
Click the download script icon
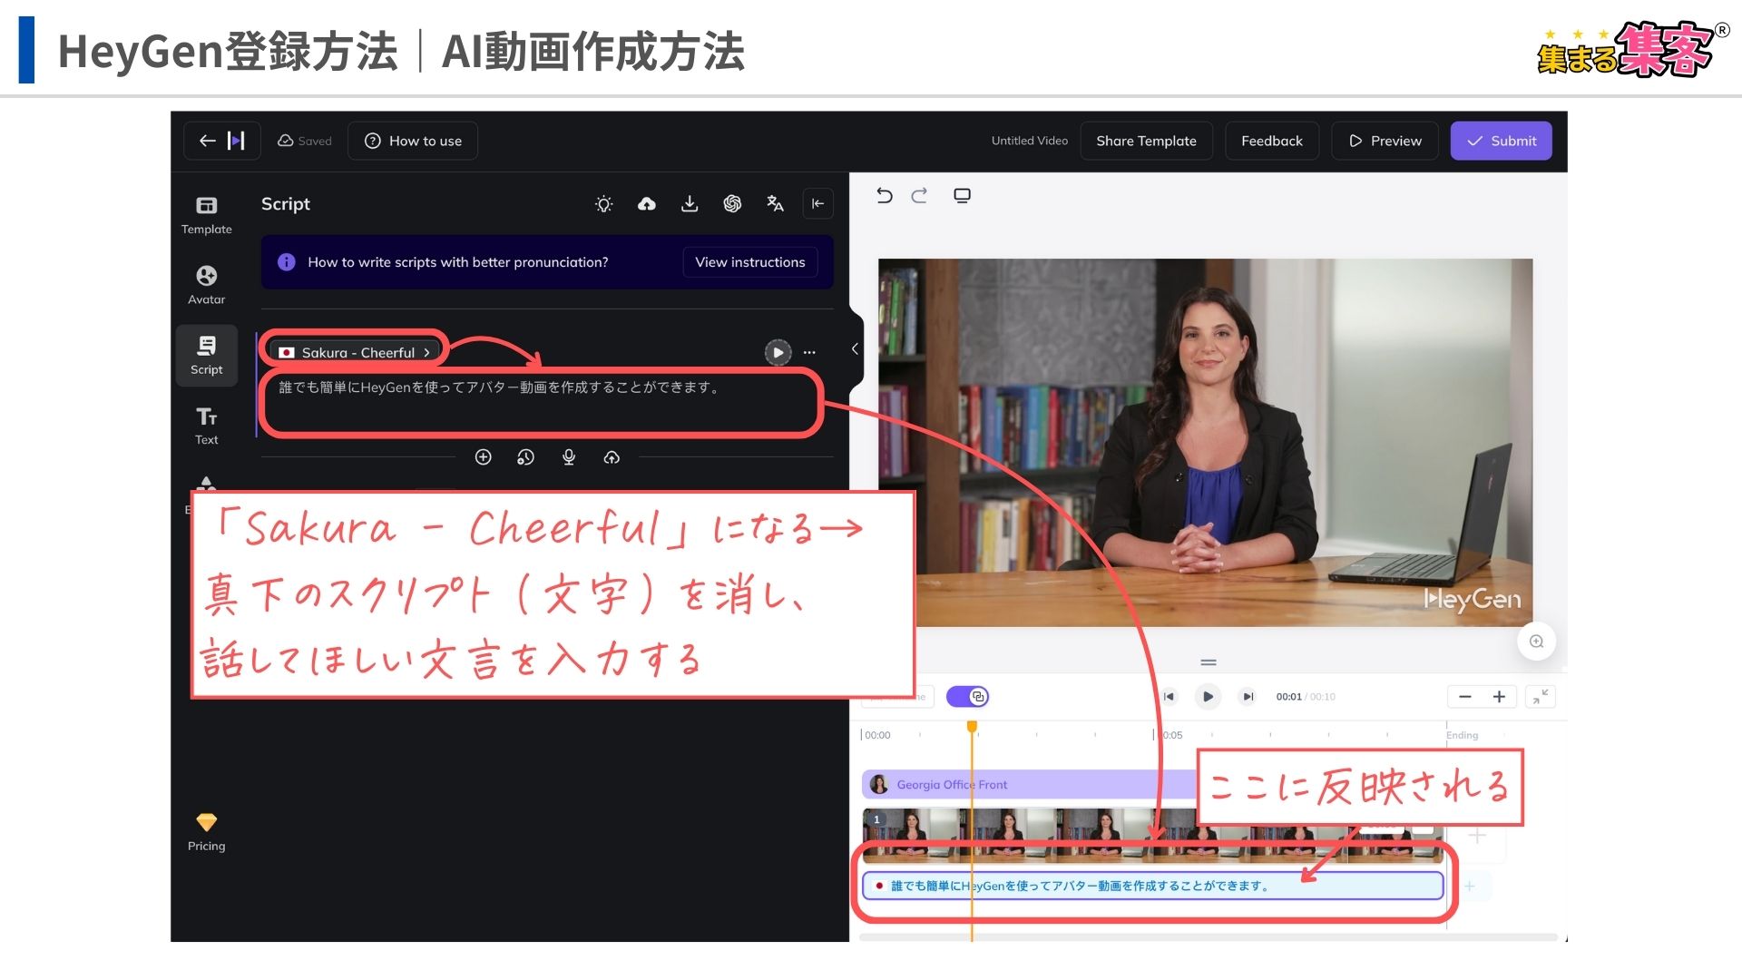click(690, 203)
